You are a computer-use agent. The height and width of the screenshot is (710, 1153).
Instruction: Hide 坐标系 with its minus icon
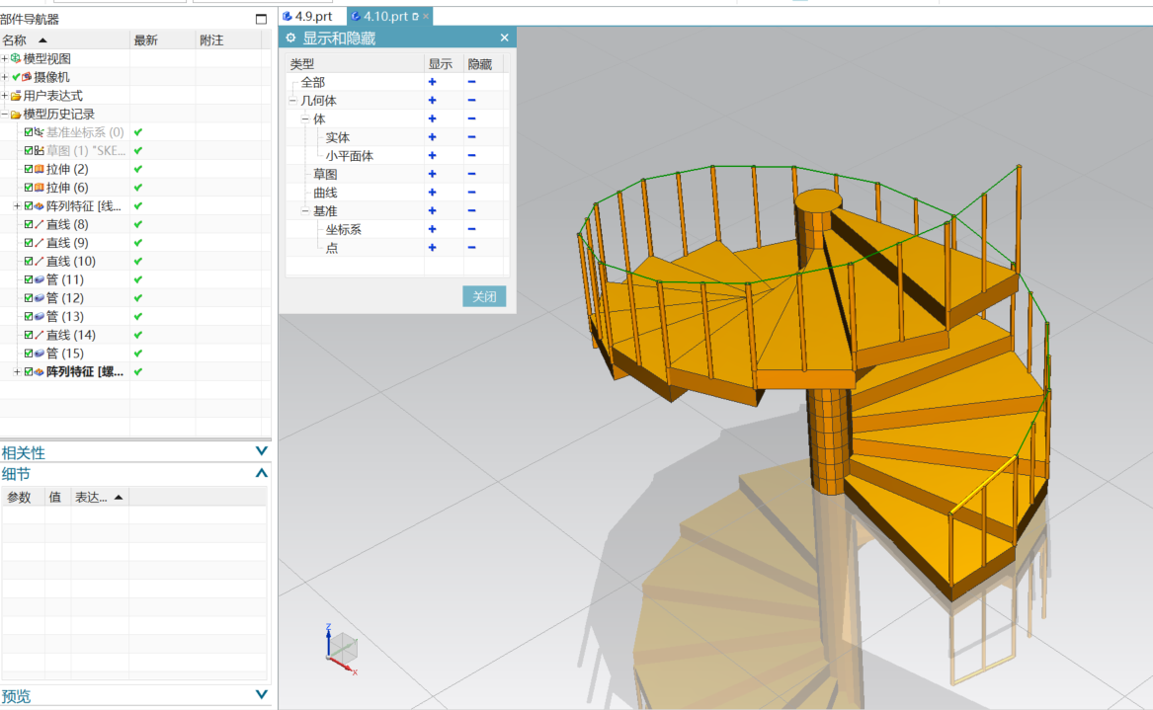click(x=471, y=229)
